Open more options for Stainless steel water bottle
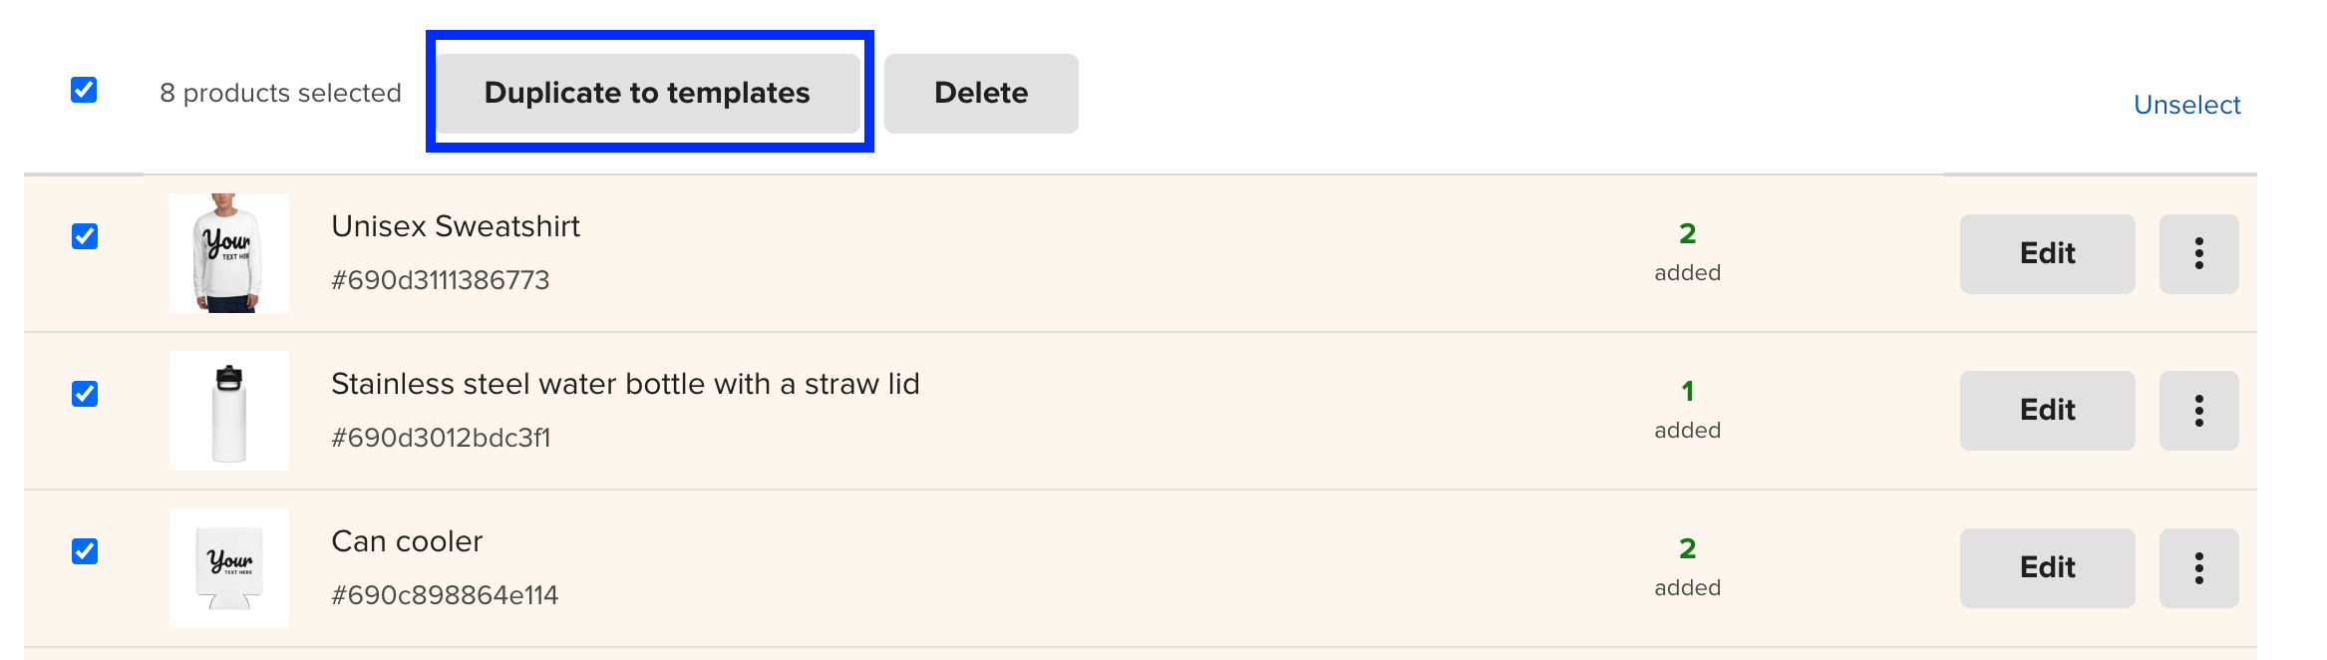Image resolution: width=2327 pixels, height=660 pixels. (x=2198, y=411)
